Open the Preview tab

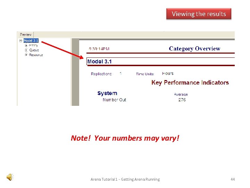pos(26,34)
